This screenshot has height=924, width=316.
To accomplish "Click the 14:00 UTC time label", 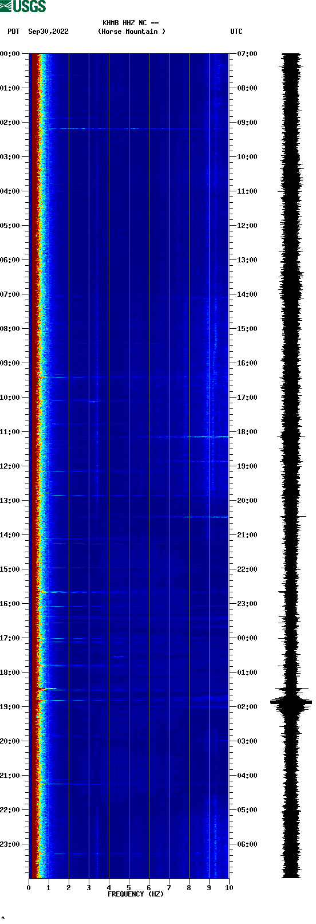I will tap(247, 294).
